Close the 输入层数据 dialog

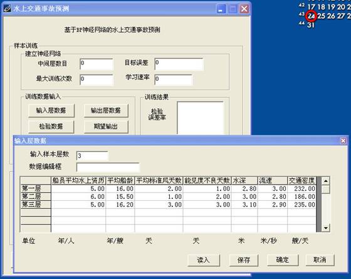point(343,141)
